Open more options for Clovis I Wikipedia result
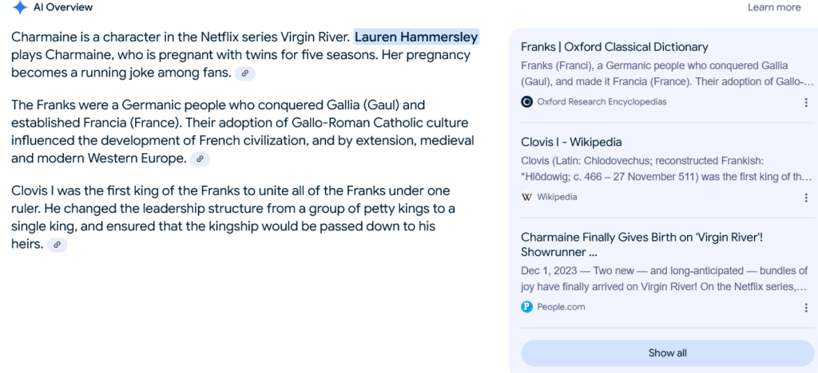This screenshot has height=373, width=818. tap(805, 198)
